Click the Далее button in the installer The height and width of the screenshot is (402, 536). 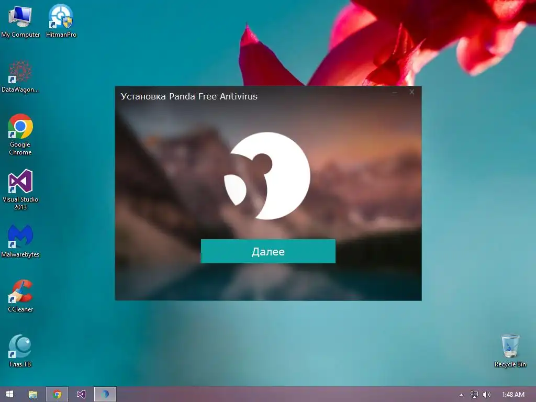tap(268, 251)
